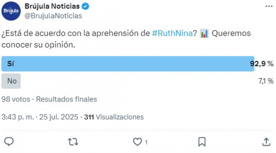This screenshot has height=153, width=276.
Task: Bookmark this tweet
Action: [202, 142]
